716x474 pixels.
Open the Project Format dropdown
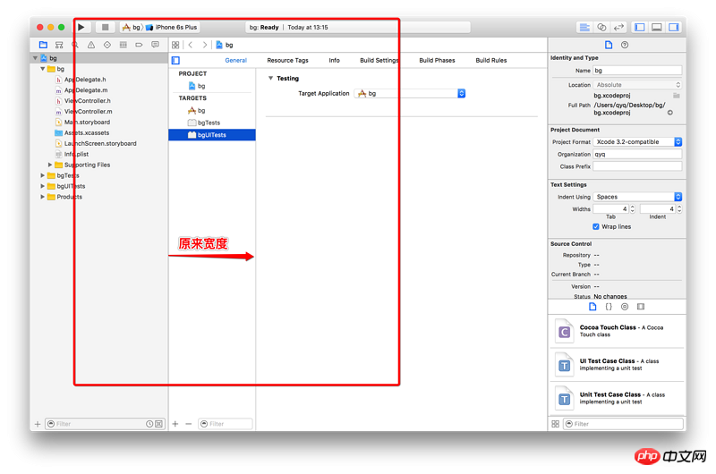(x=637, y=142)
